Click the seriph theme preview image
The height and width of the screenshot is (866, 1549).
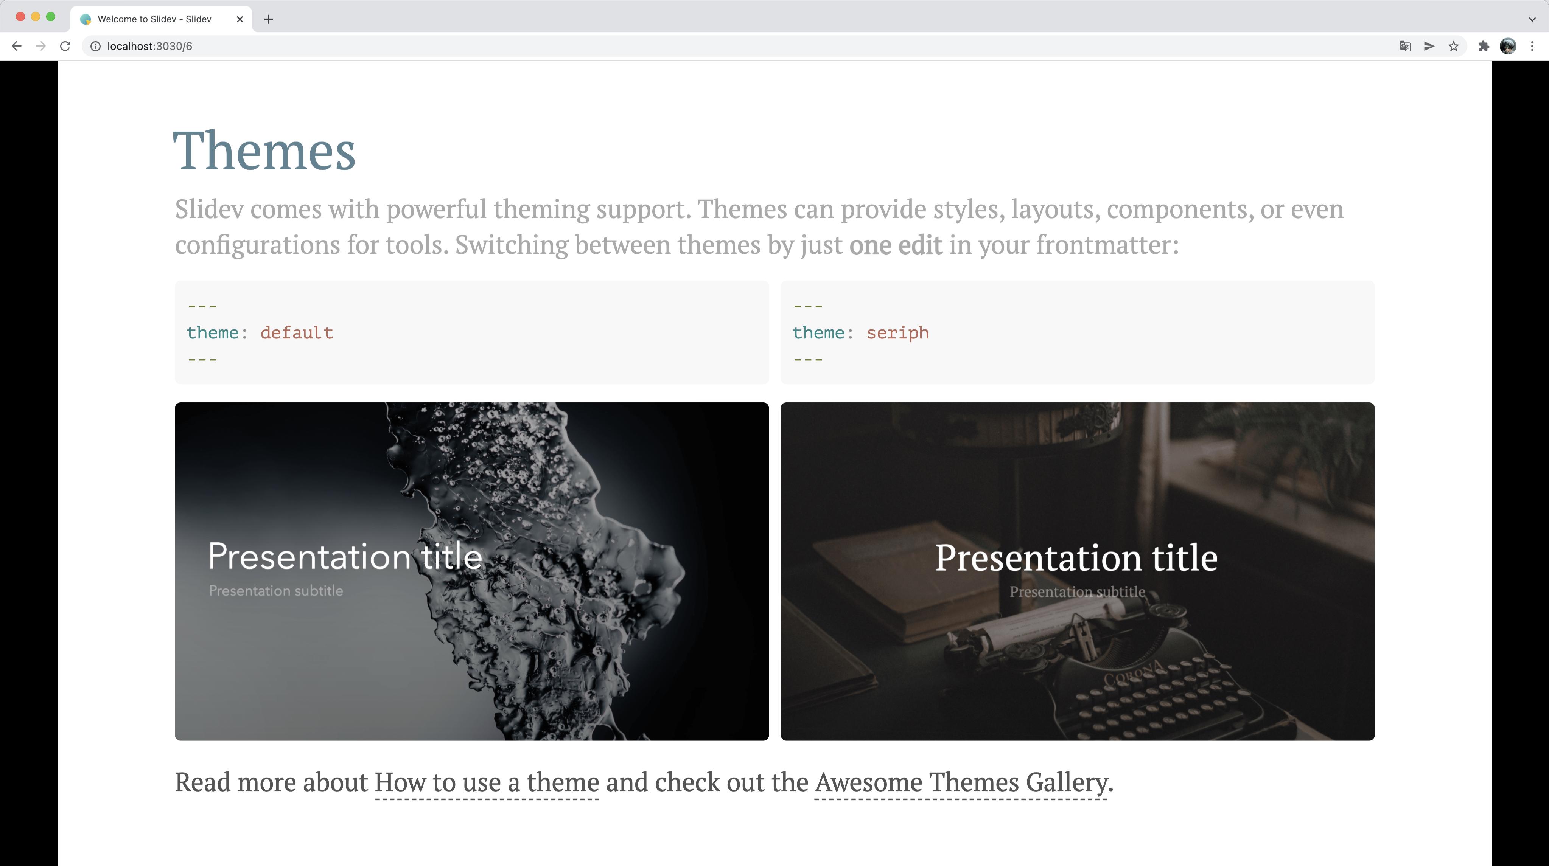[1077, 571]
